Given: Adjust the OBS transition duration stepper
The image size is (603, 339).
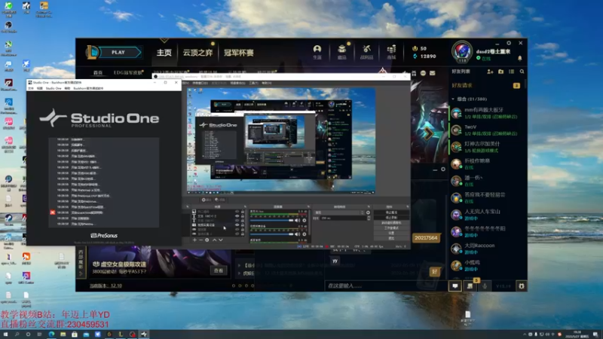Looking at the screenshot, I should click(x=369, y=218).
